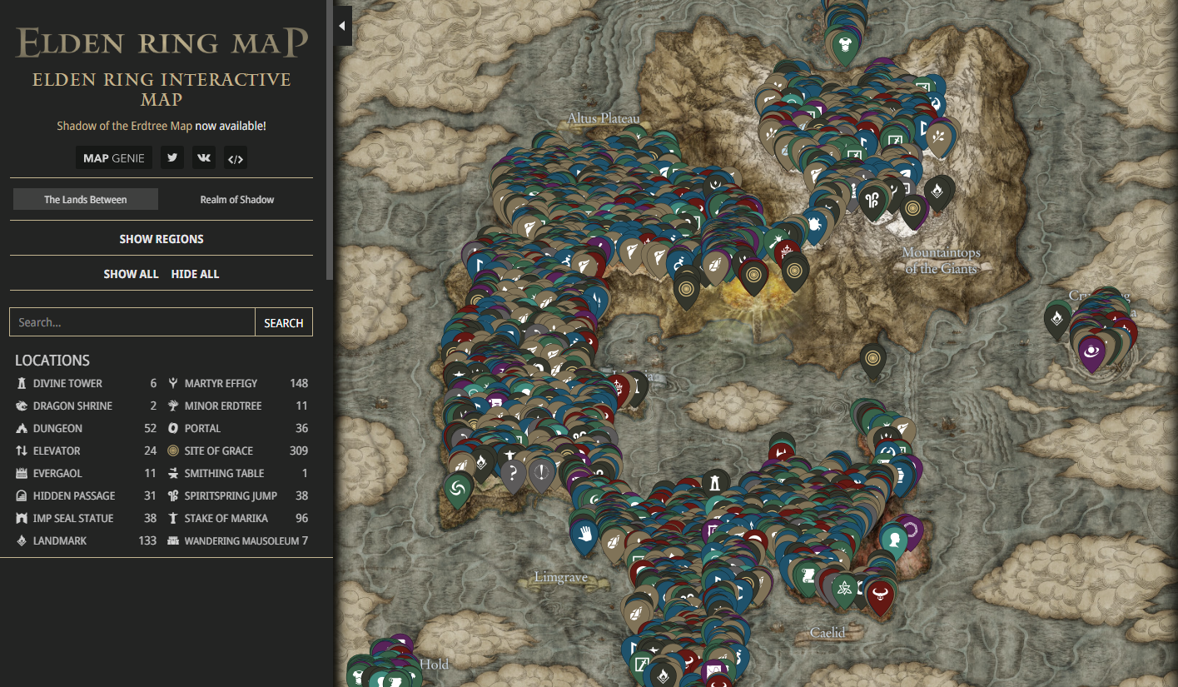Viewport: 1178px width, 687px height.
Task: Select the flame marker above the swirl marker
Action: point(480,462)
